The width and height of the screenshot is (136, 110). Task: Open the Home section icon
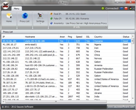point(9,16)
